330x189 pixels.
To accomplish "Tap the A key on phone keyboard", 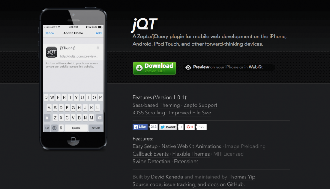I will 49,108.
